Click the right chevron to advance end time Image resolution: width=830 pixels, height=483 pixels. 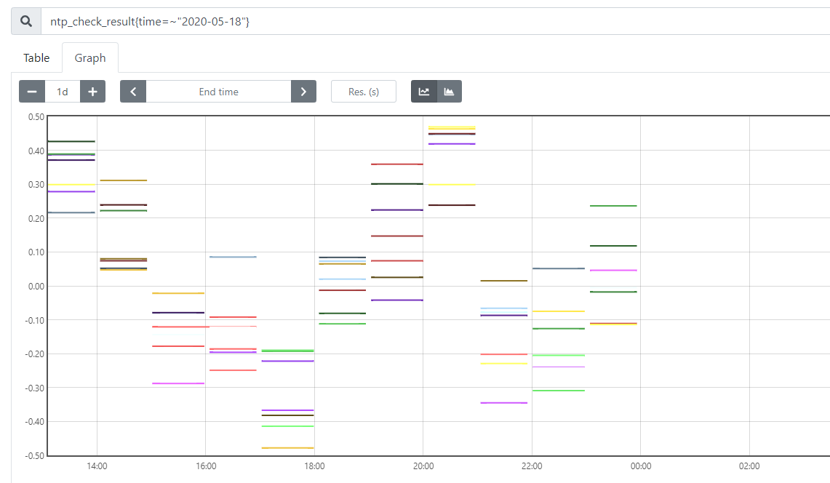point(303,91)
